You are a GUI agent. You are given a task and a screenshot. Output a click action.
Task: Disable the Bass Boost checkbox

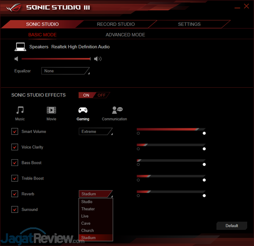point(15,163)
